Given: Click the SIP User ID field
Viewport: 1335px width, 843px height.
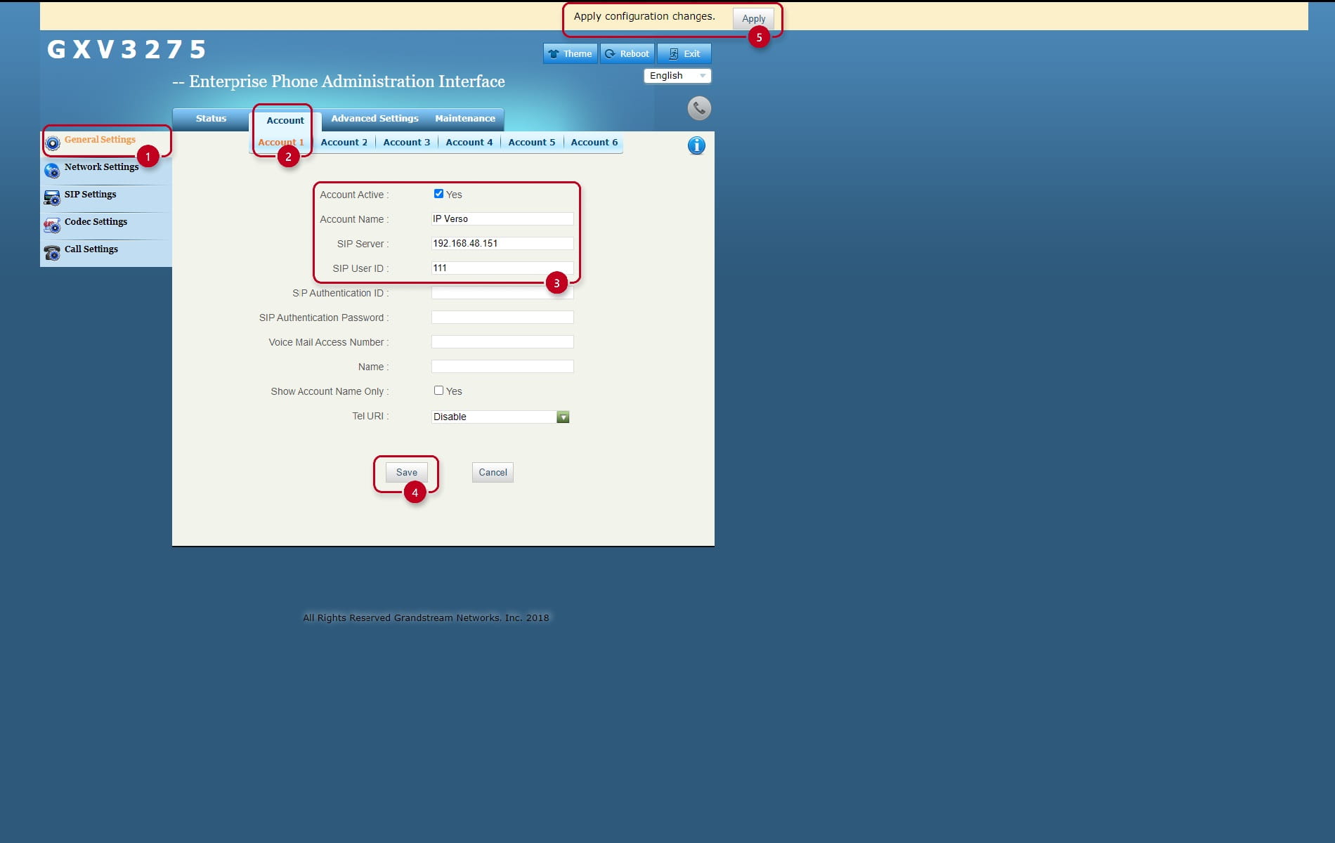Looking at the screenshot, I should point(502,268).
